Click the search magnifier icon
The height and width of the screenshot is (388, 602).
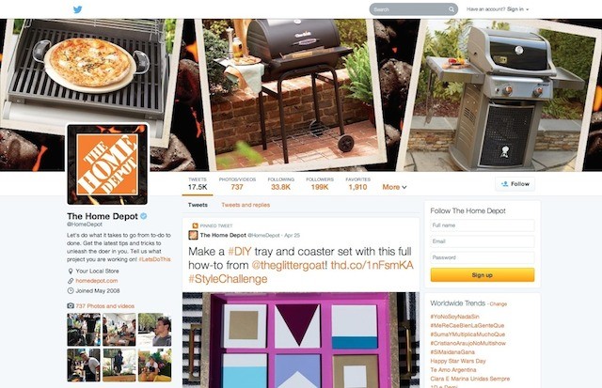(x=451, y=9)
